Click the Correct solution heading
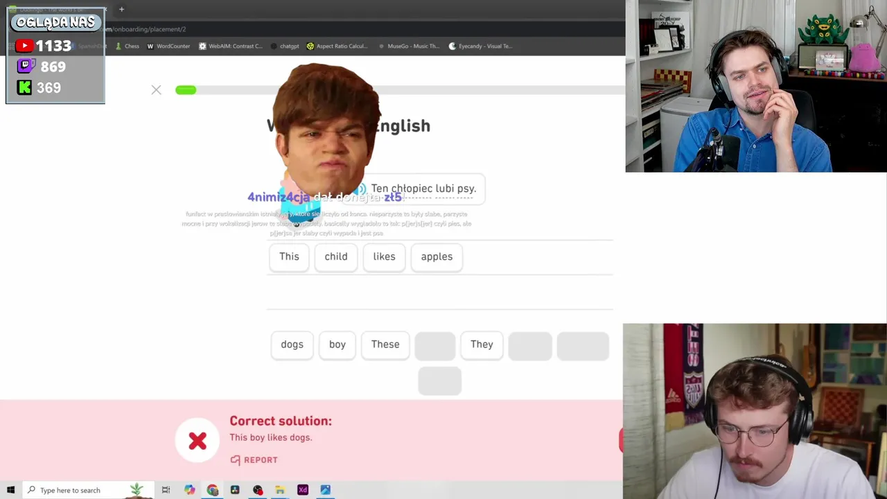Viewport: 887px width, 499px height. (x=281, y=421)
